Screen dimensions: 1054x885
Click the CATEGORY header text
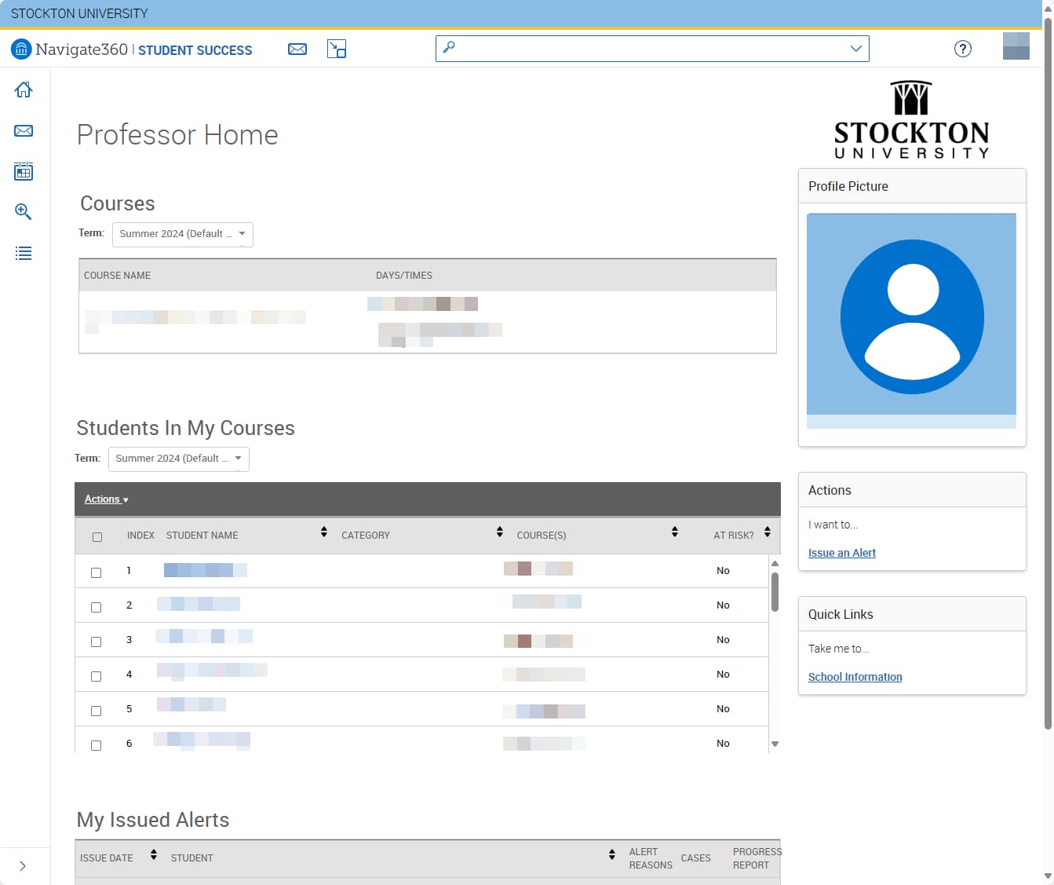click(x=366, y=536)
